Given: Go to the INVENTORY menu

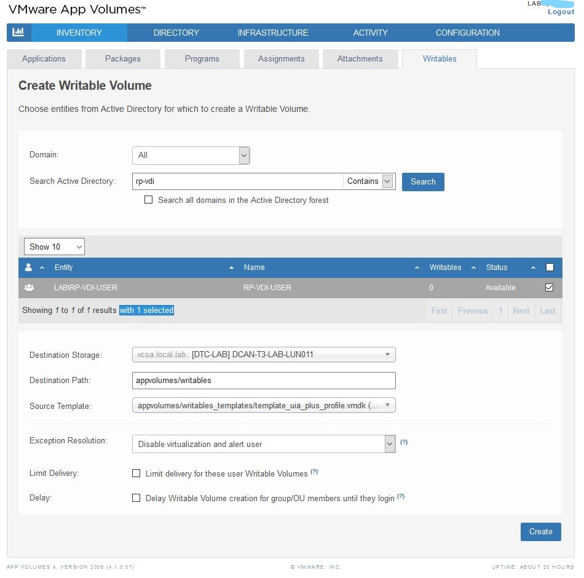Looking at the screenshot, I should [79, 33].
